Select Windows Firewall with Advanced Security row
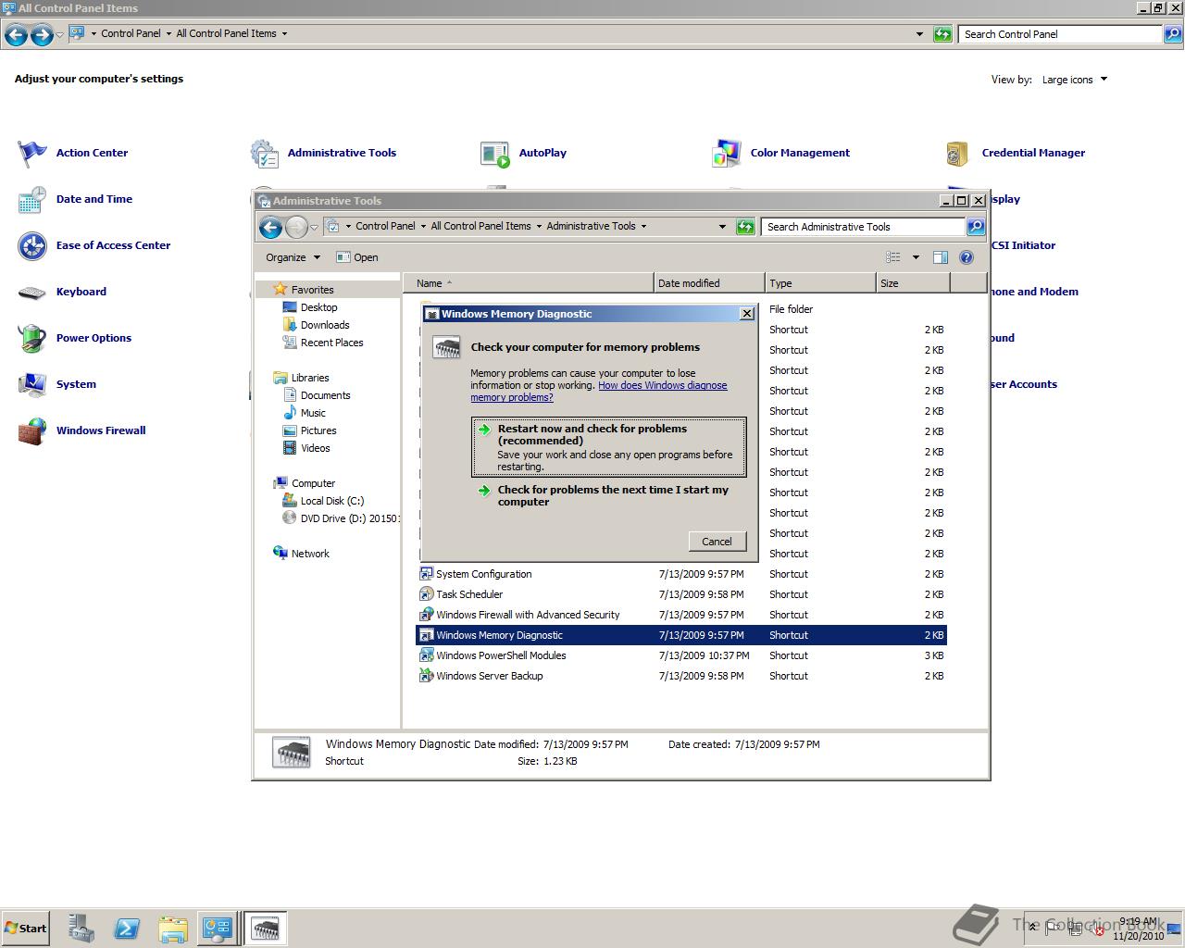1185x948 pixels. pyautogui.click(x=681, y=615)
